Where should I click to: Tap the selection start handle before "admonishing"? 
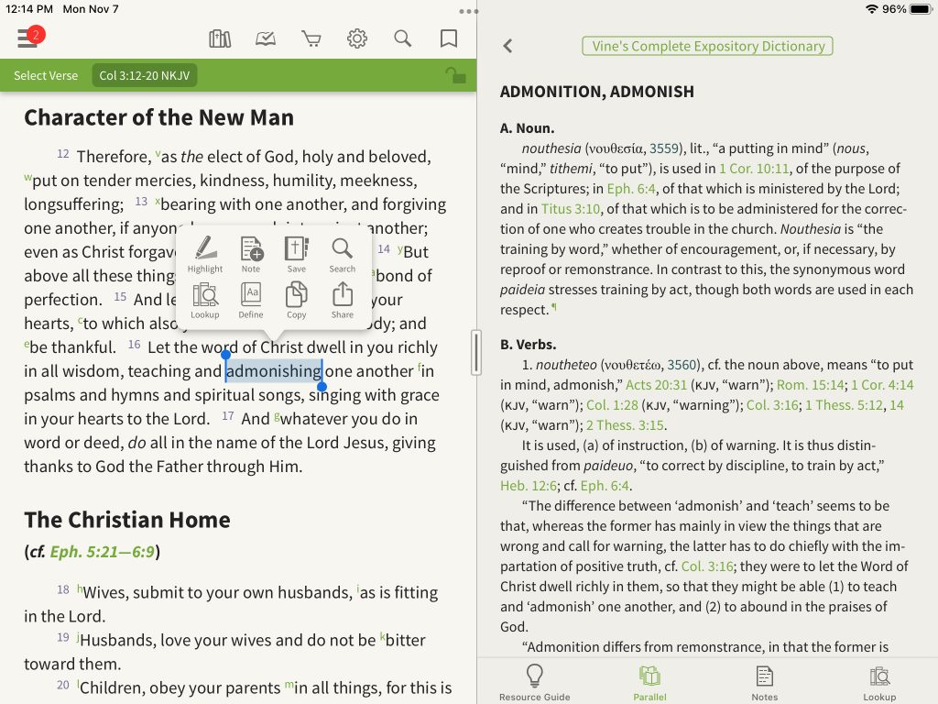click(225, 355)
